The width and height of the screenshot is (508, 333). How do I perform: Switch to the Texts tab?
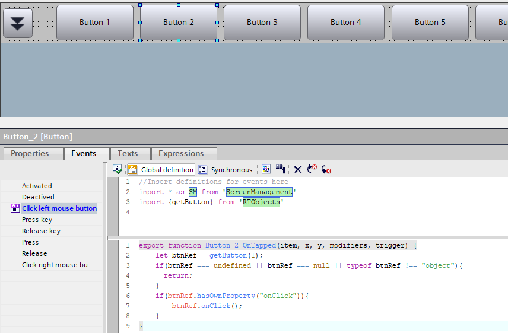point(128,154)
